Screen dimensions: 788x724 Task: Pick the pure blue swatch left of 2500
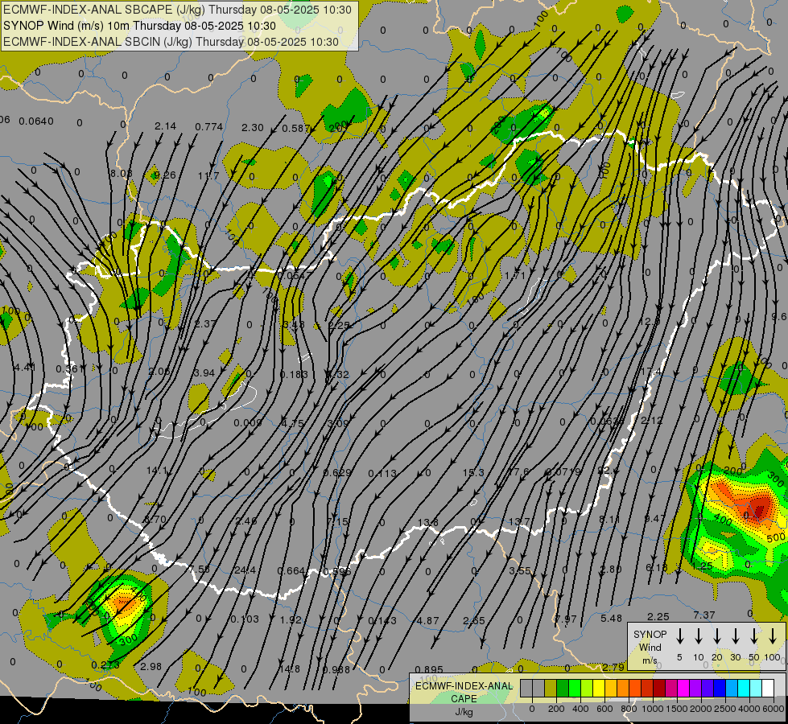tap(719, 689)
